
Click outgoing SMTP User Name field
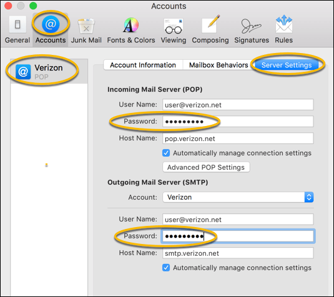coord(238,219)
